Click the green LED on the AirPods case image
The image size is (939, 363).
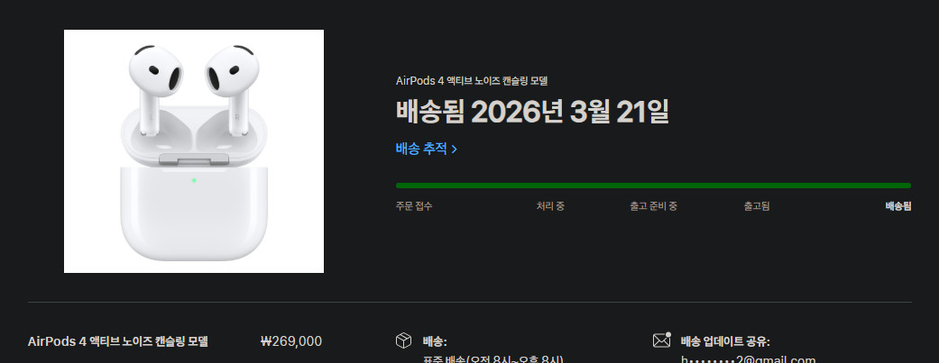(194, 180)
